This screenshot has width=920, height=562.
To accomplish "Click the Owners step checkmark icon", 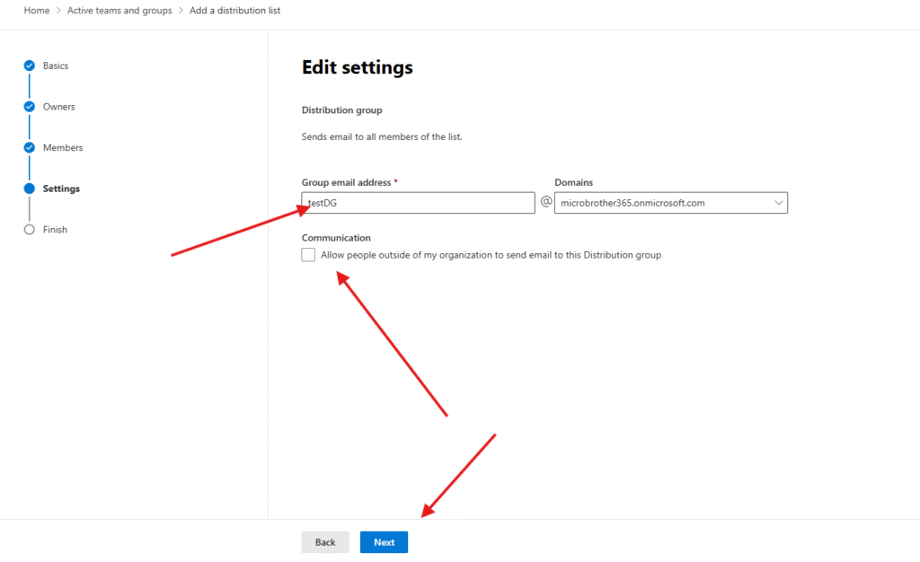I will pos(30,107).
